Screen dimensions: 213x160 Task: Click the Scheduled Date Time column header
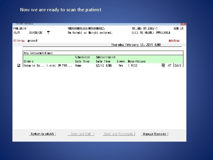coord(82,59)
